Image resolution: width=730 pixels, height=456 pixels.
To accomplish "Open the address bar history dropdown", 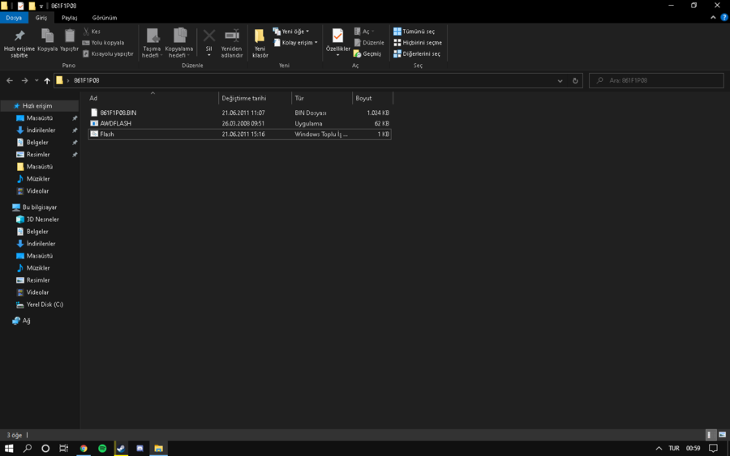I will pyautogui.click(x=560, y=81).
